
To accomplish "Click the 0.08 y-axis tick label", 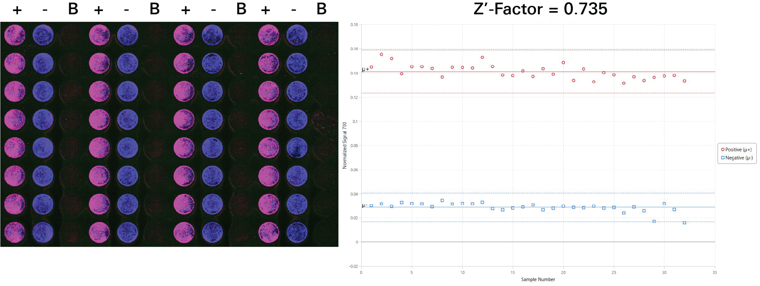I will [354, 145].
